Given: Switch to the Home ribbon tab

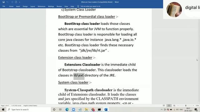Looking at the screenshot, I should point(11,6).
